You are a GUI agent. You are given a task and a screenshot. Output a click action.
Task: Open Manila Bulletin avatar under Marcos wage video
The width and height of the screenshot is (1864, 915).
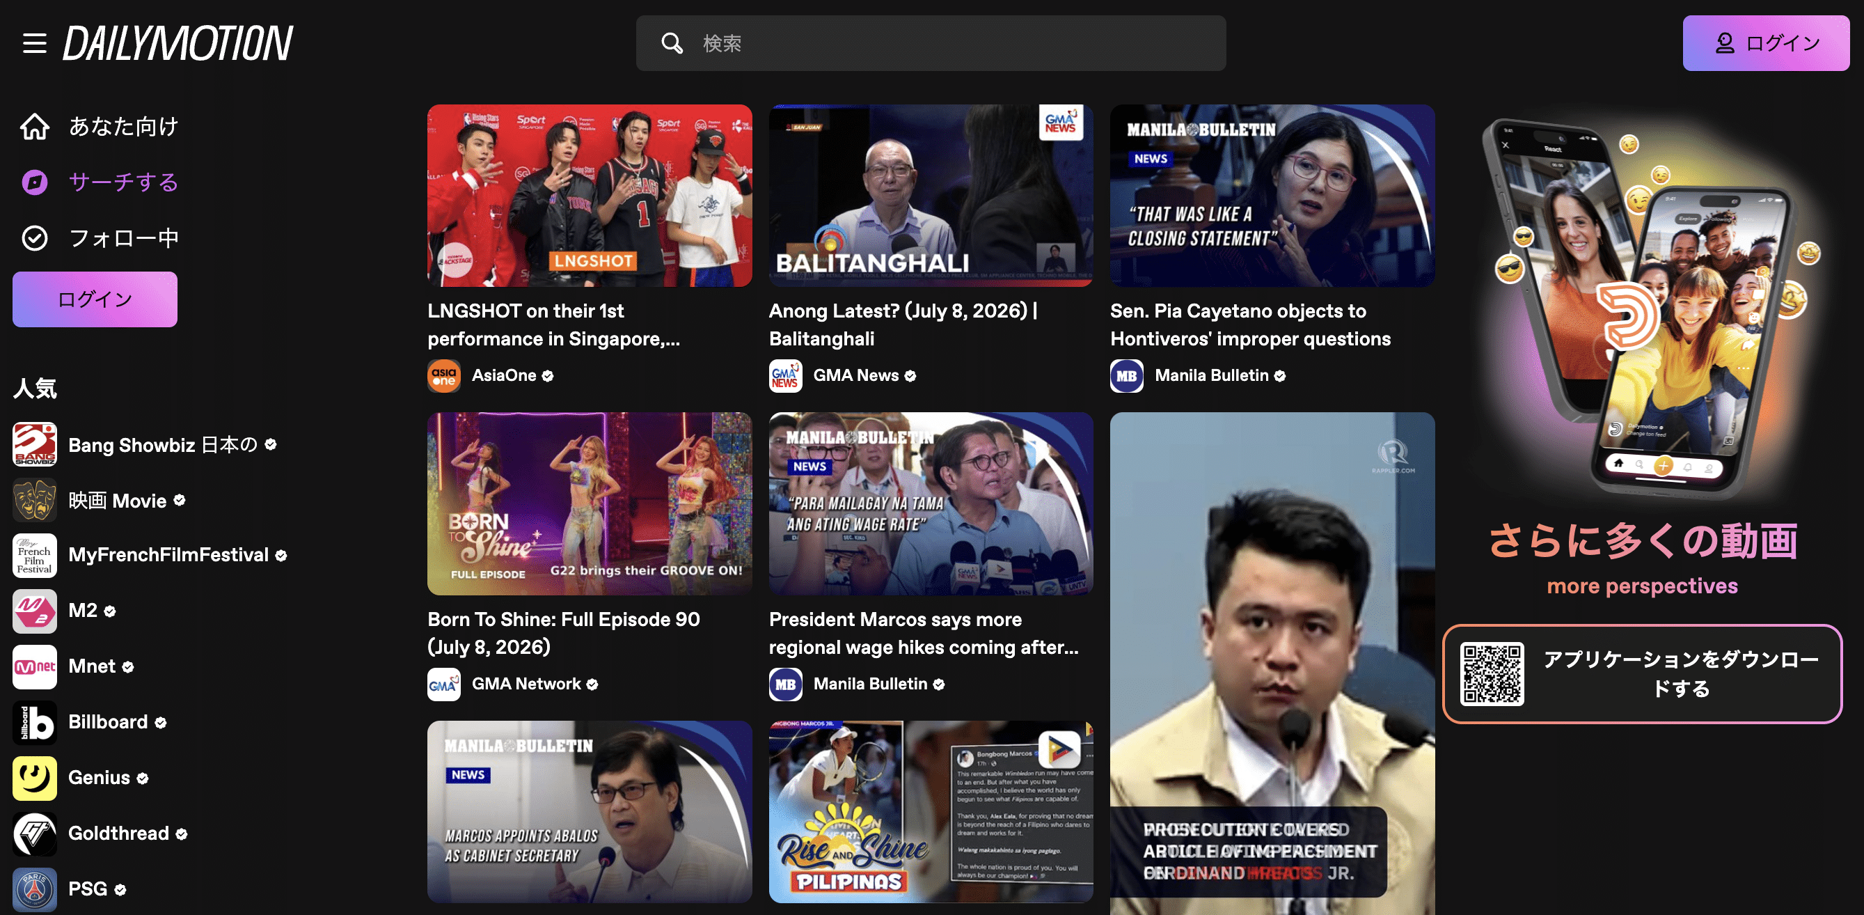[786, 684]
